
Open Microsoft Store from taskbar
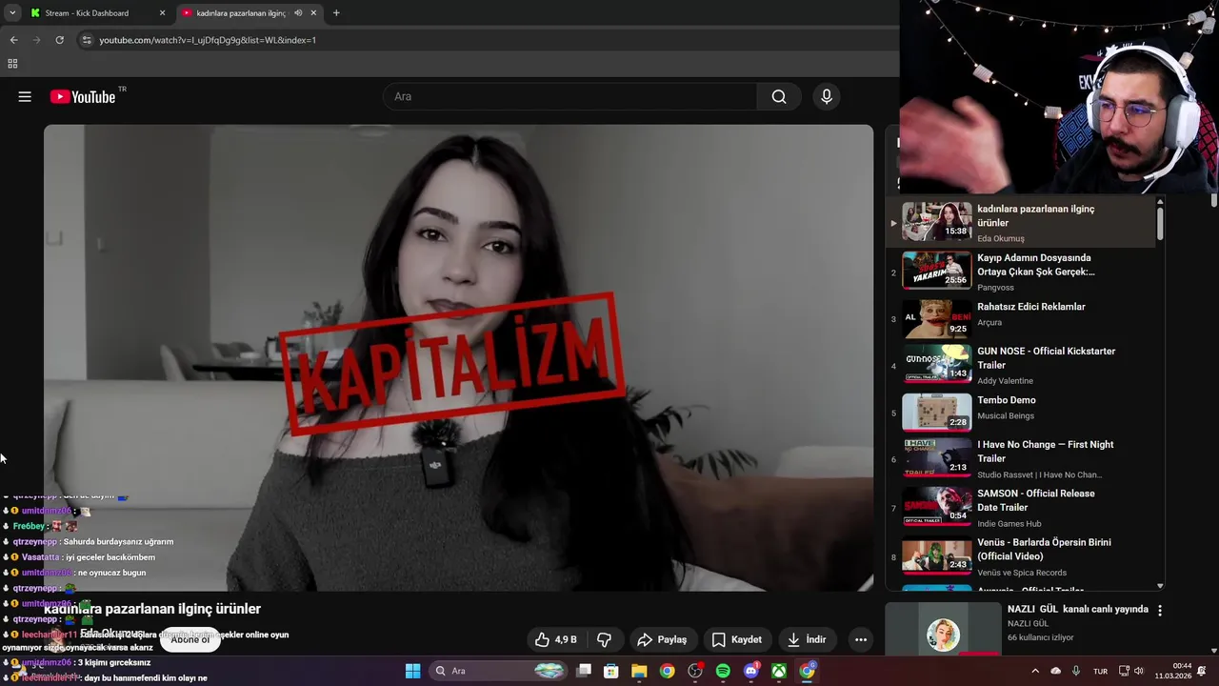[x=611, y=671]
